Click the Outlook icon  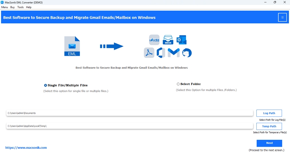tap(181, 40)
